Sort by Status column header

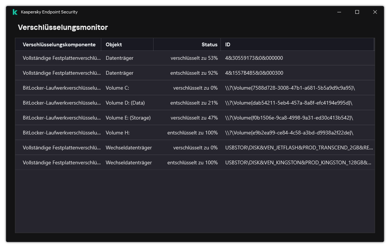point(187,44)
